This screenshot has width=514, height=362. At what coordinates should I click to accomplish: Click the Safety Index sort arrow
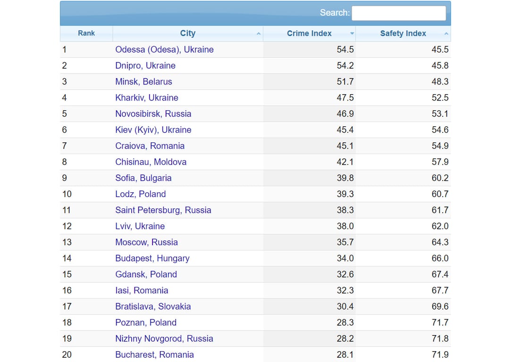(x=446, y=34)
